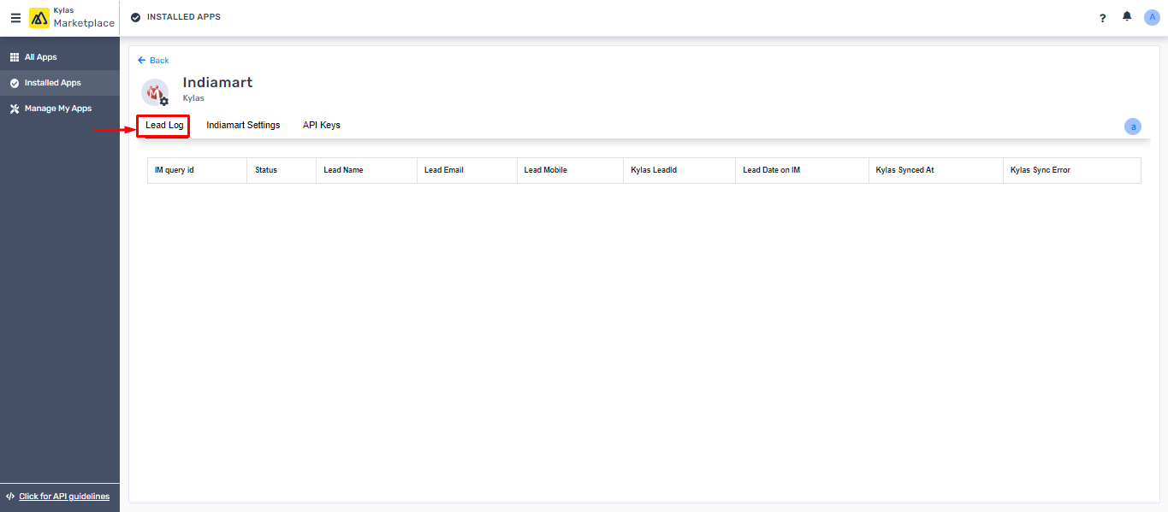Go to All Apps in sidebar
Viewport: 1168px width, 512px height.
pos(60,57)
